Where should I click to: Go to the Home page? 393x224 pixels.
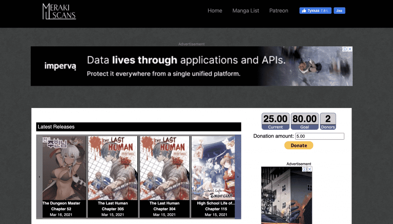point(215,11)
